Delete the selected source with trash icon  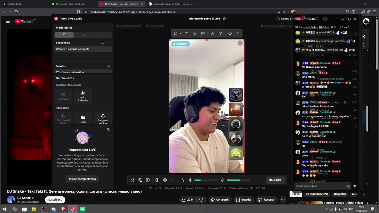click(x=238, y=33)
